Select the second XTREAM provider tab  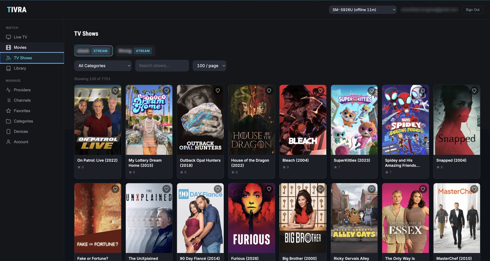[x=135, y=51]
